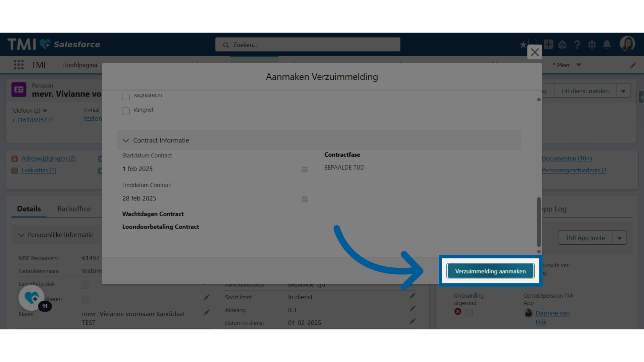644x362 pixels.
Task: Open the setup gear icon
Action: 592,45
